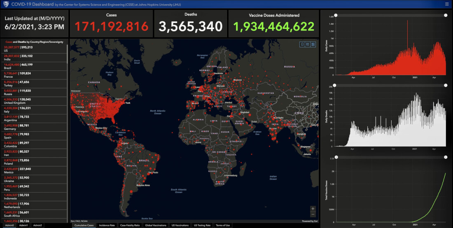The image size is (453, 228).
Task: Select the Italy row in country list
Action: pos(34,109)
